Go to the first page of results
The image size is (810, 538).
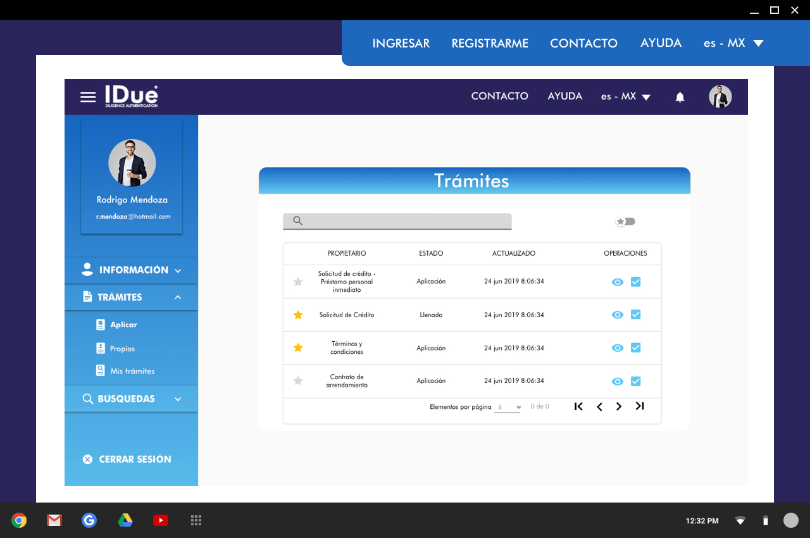578,406
